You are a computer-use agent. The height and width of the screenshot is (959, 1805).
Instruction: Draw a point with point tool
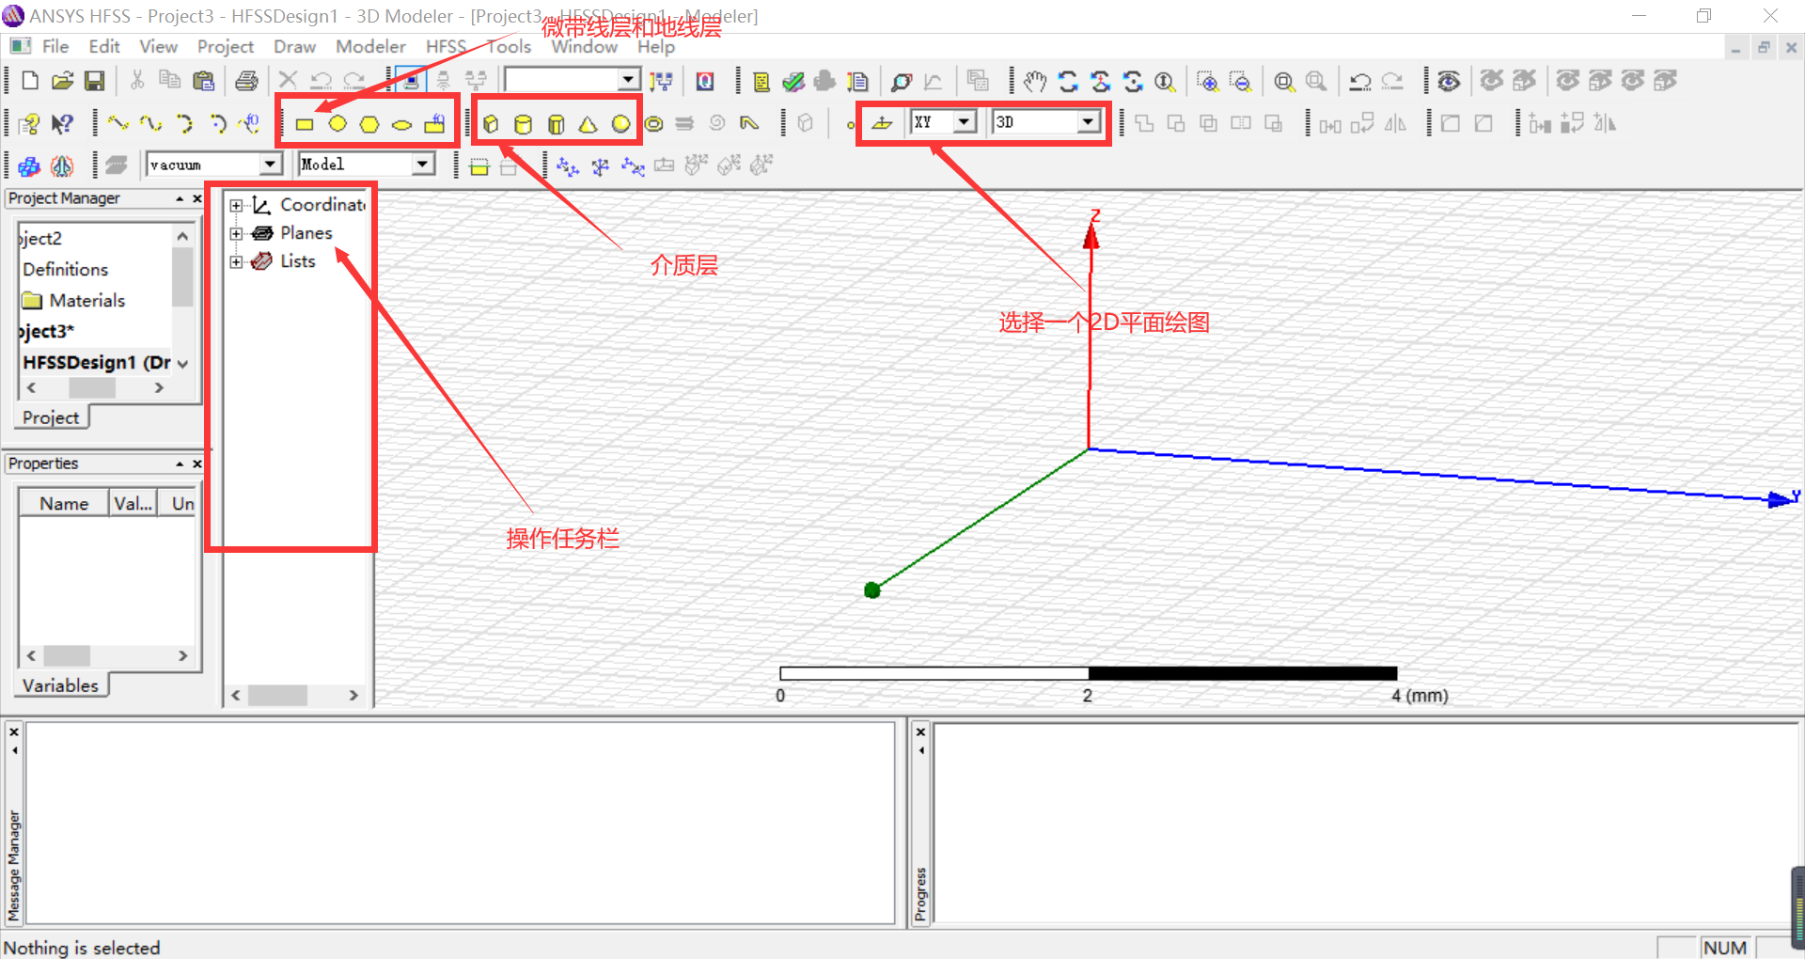pos(851,125)
